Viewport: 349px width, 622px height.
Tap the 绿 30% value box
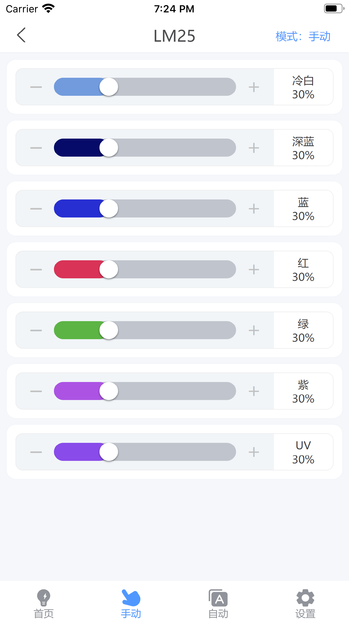(303, 330)
